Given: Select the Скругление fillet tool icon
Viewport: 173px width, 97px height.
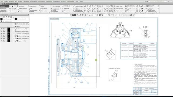Looking at the screenshot, I should pos(40,9).
